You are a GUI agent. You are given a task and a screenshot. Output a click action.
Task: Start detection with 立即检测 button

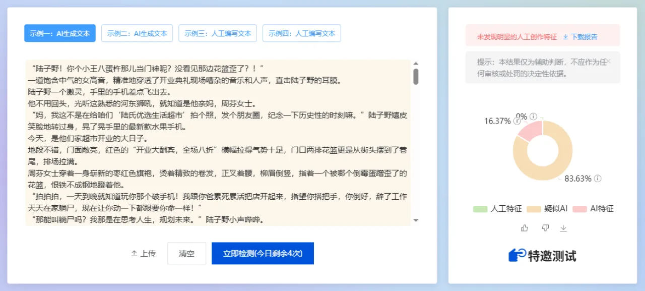pyautogui.click(x=263, y=253)
